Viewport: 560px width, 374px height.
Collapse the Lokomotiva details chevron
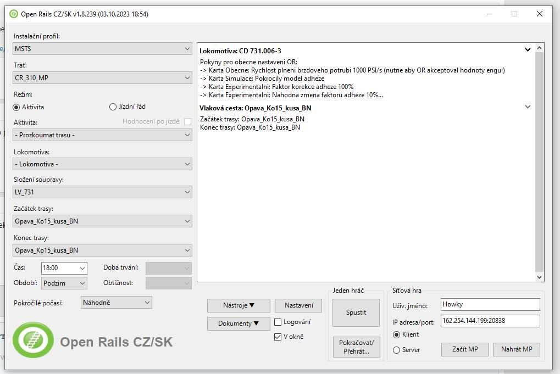coord(528,50)
